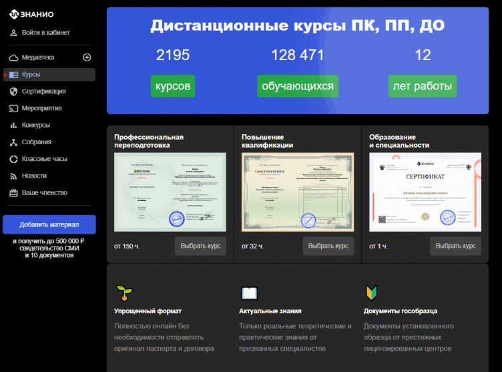The width and height of the screenshot is (502, 372).
Task: Click the open book icon above Актуальные знания
Action: click(249, 293)
